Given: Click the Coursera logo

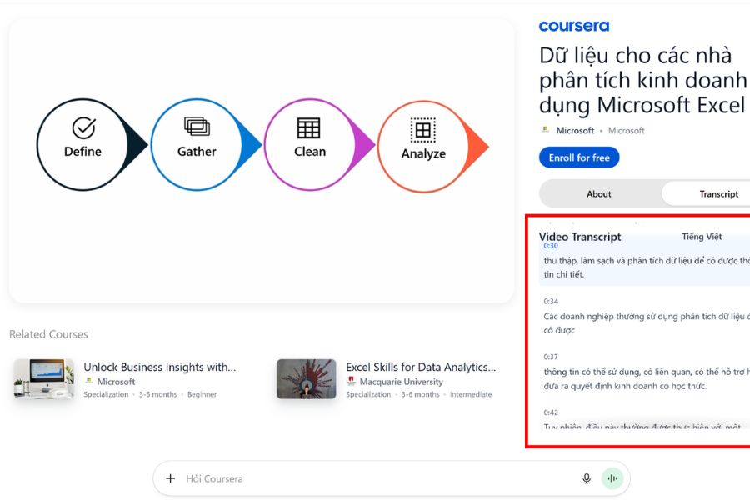Looking at the screenshot, I should point(574,26).
